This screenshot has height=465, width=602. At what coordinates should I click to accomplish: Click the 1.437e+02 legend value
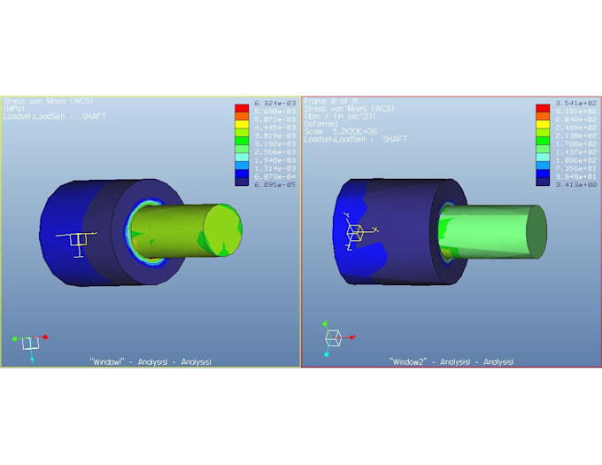click(576, 152)
